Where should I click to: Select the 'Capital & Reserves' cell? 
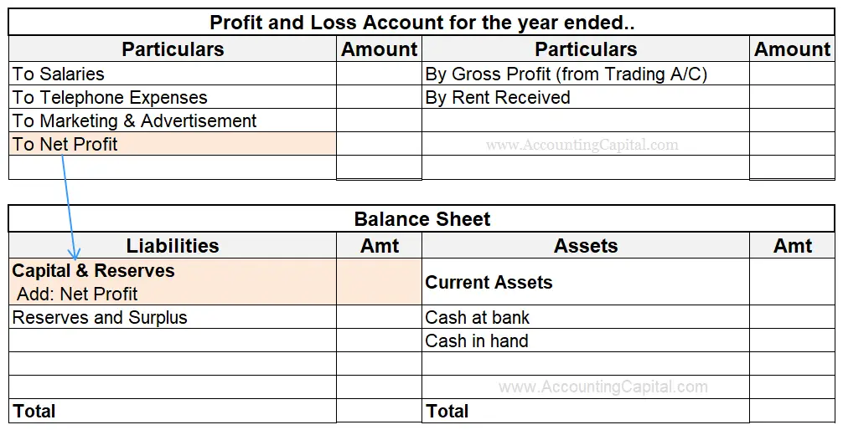click(94, 271)
